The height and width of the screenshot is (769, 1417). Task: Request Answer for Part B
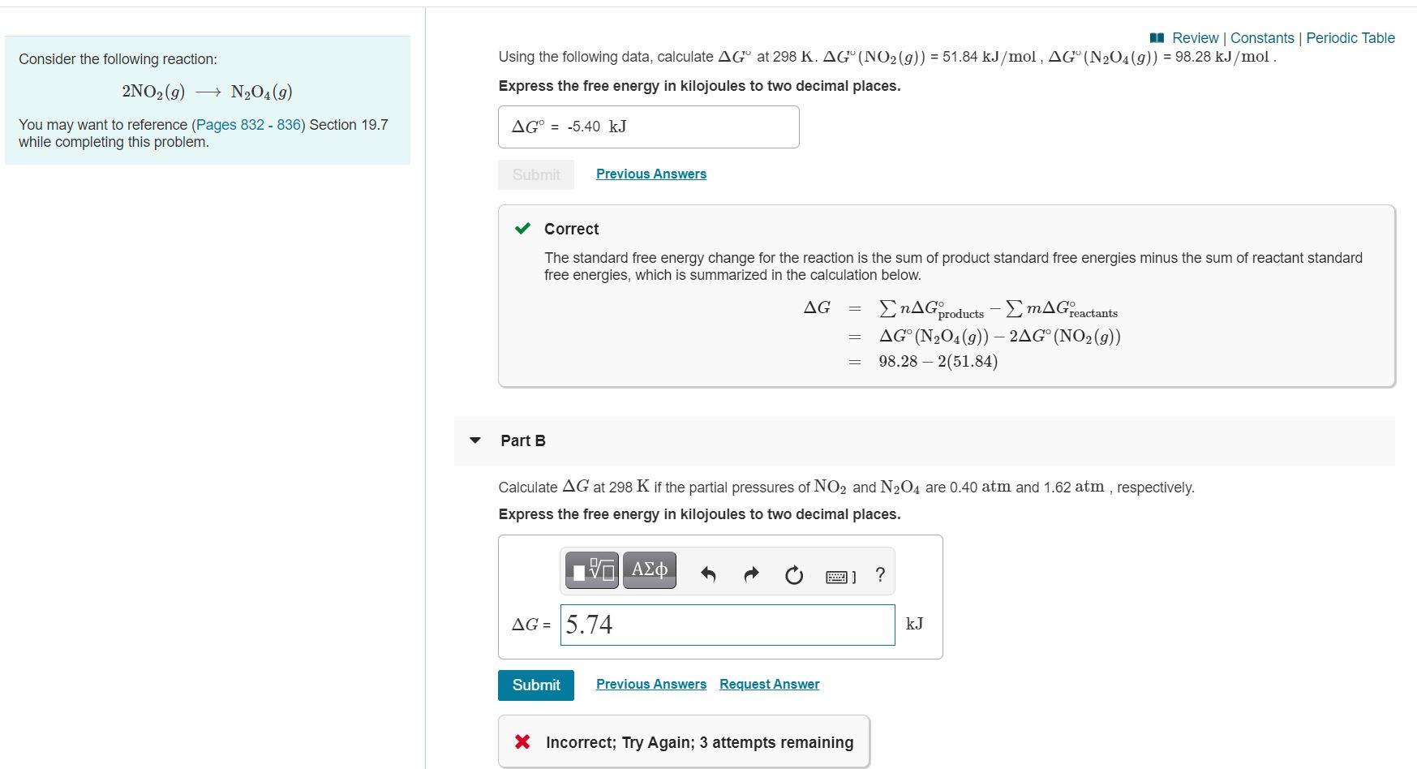(x=768, y=684)
